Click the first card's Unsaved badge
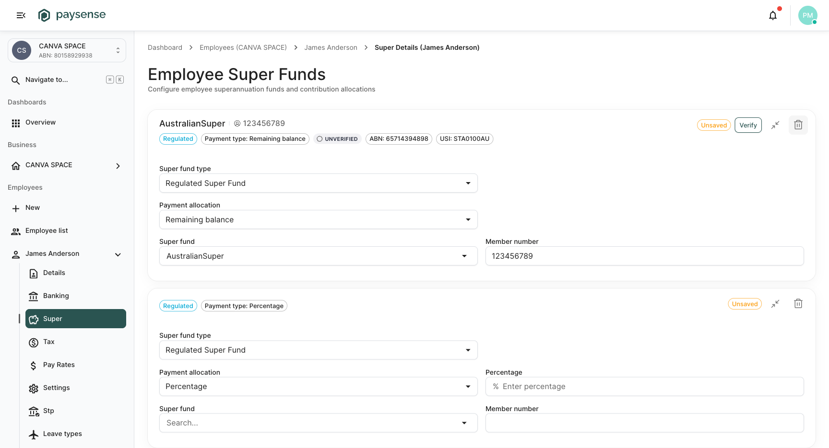 click(x=714, y=125)
